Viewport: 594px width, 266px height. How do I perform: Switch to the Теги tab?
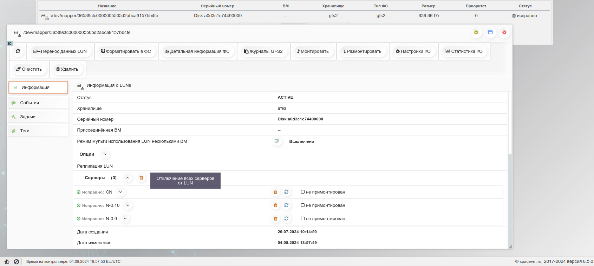[x=38, y=131]
